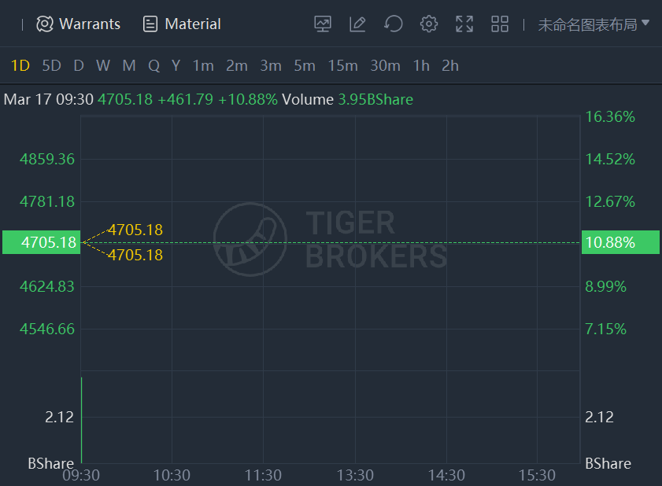Open the Warrants icon

pyautogui.click(x=45, y=24)
